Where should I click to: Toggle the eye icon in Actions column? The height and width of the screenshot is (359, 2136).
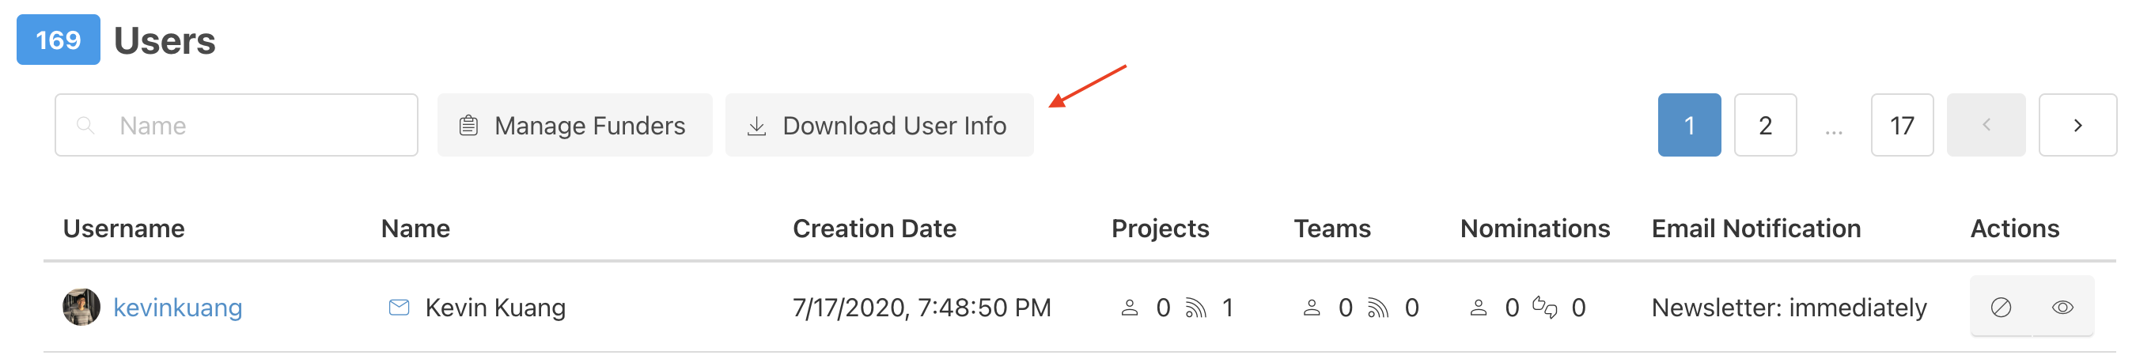(x=2063, y=308)
